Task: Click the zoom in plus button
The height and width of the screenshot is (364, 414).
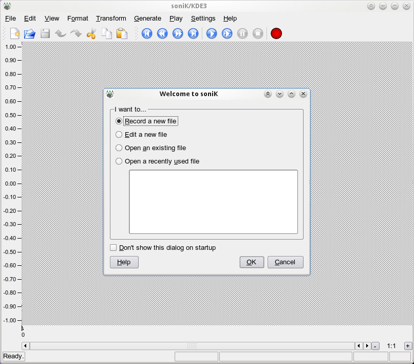Action: pyautogui.click(x=408, y=346)
